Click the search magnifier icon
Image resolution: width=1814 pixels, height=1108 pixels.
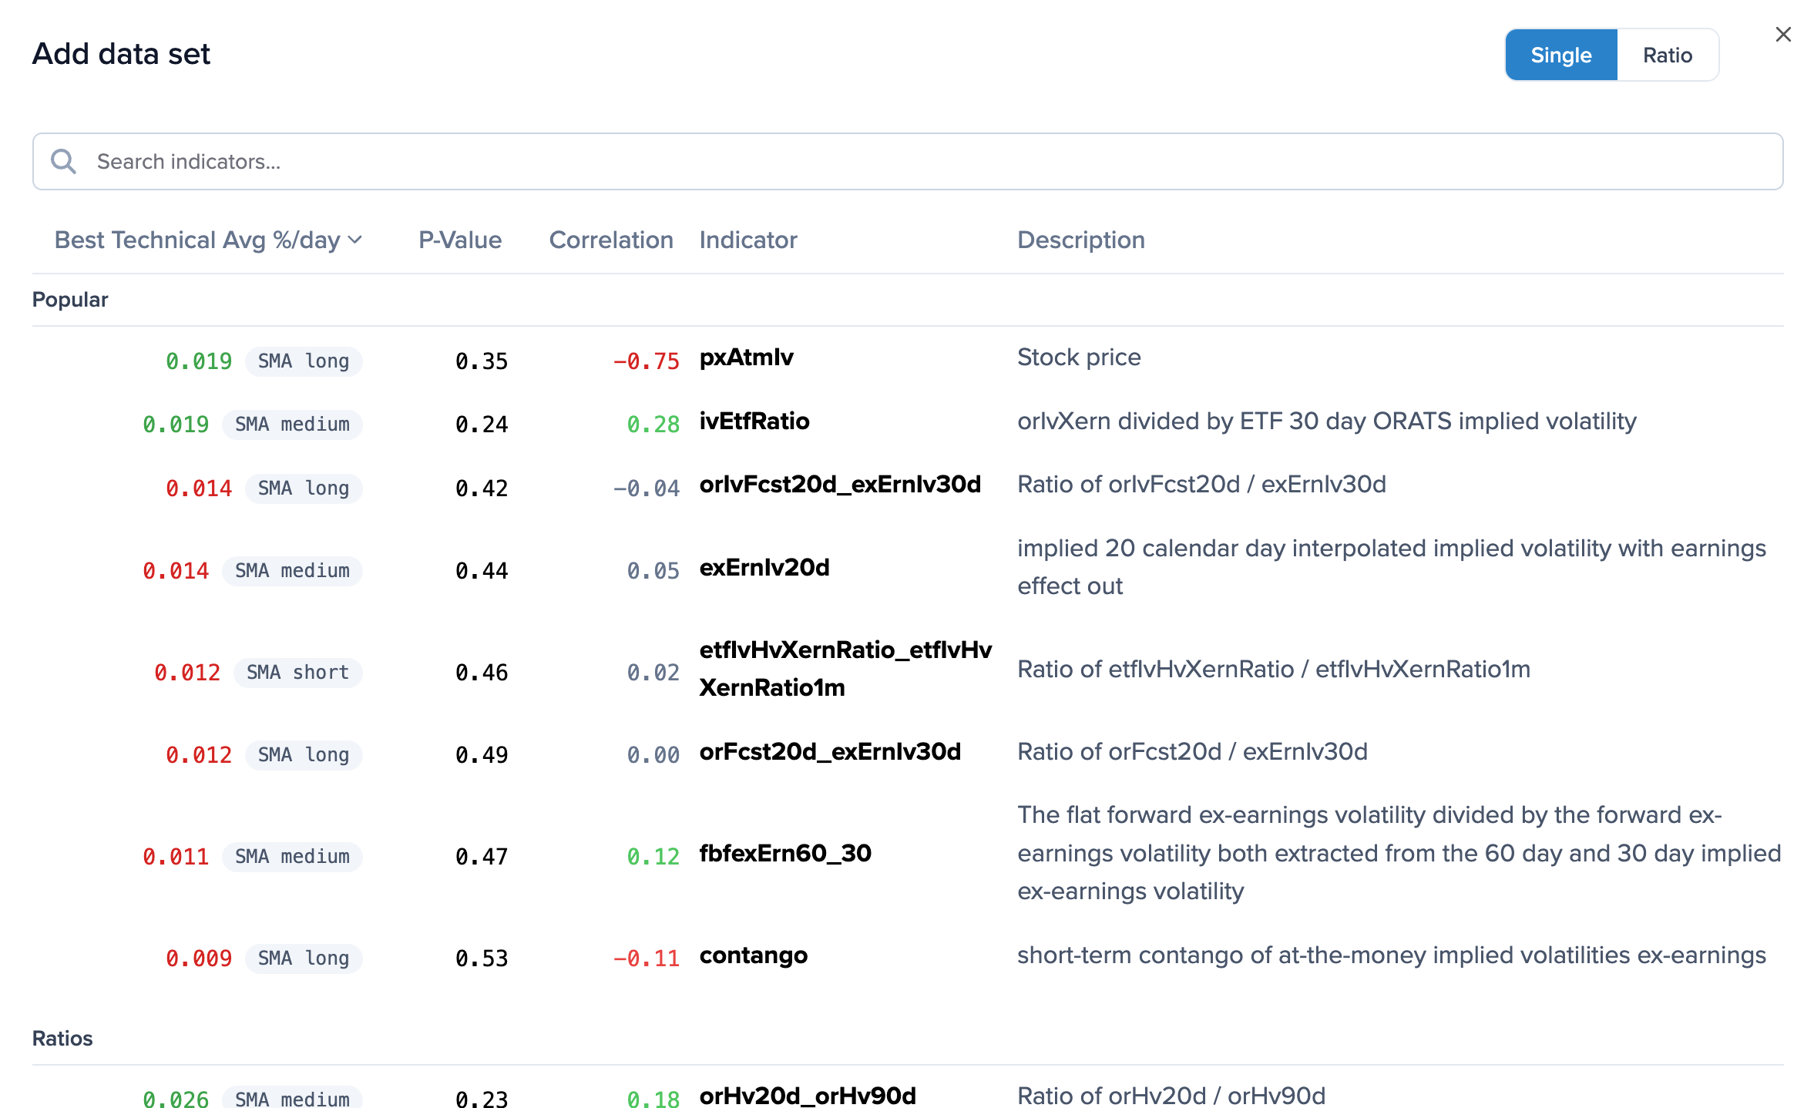63,162
